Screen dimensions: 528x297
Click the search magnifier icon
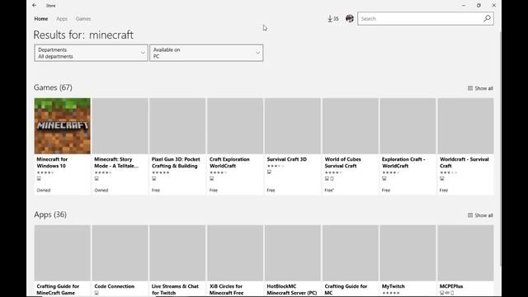[487, 18]
